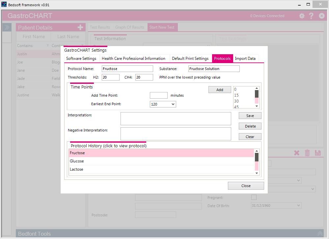Select patient Jane in list

(39, 70)
